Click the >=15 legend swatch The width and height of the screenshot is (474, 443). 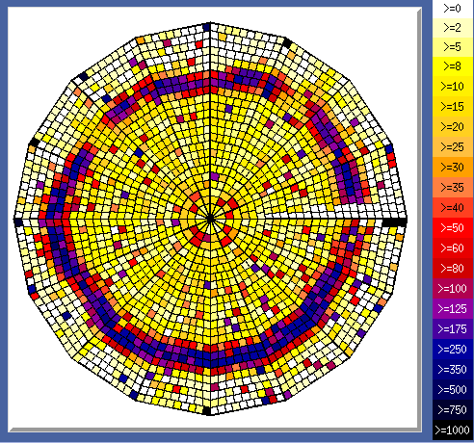click(453, 107)
